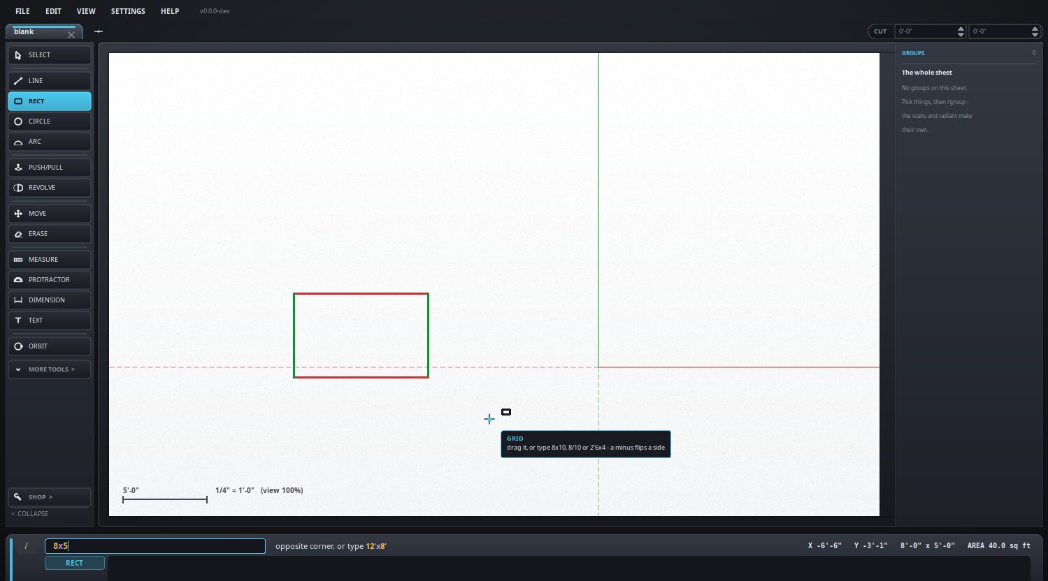This screenshot has height=581, width=1048.
Task: Activate the Arc tool
Action: point(49,142)
